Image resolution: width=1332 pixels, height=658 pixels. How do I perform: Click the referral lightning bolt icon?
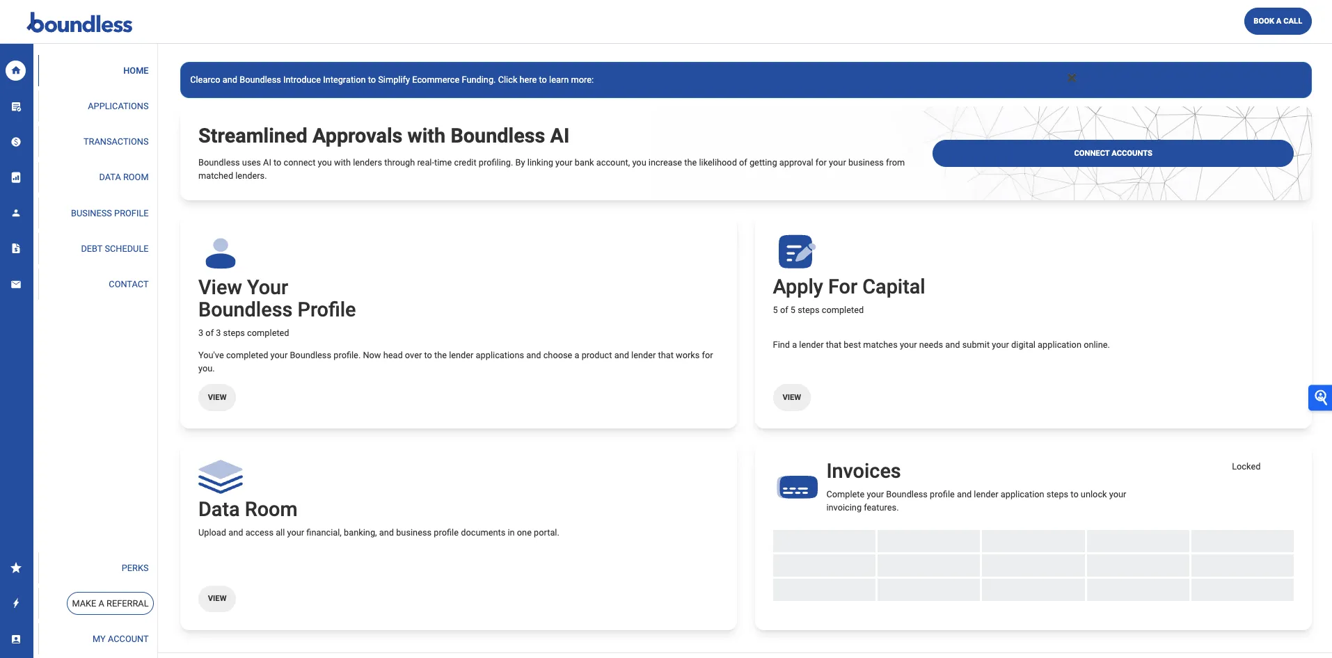[16, 603]
